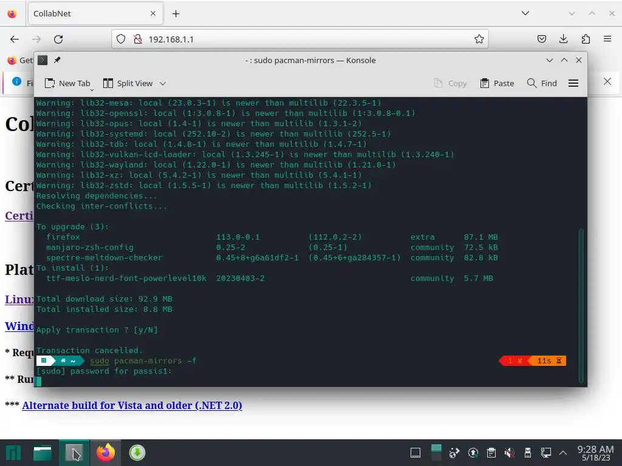
Task: Maximize the Konsole window
Action: click(x=564, y=60)
